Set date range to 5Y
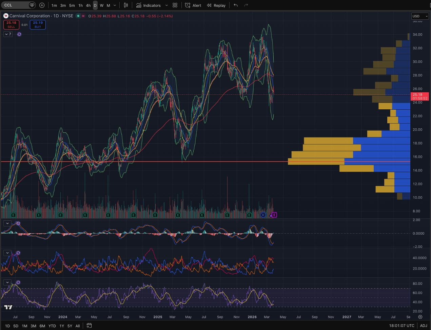Screen dimensions: 431x330 click(70, 326)
